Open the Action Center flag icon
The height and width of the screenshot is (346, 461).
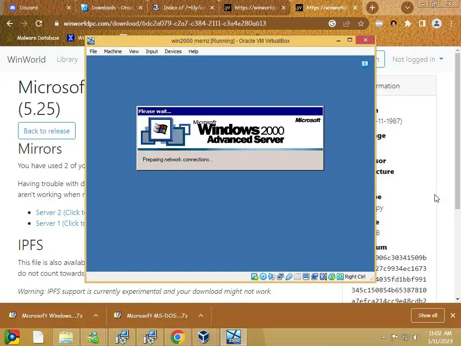click(394, 337)
